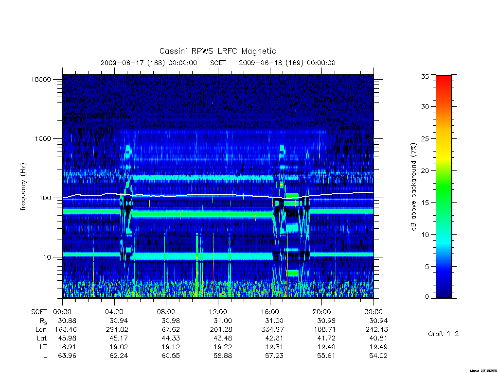Image resolution: width=498 pixels, height=373 pixels.
Task: Click the latitude value 42.61
Action: pyautogui.click(x=274, y=339)
